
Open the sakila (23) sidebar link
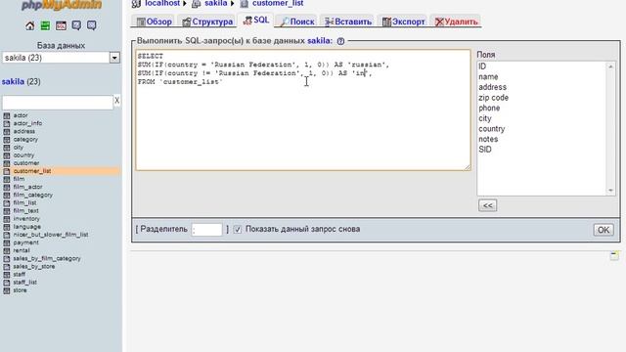22,82
